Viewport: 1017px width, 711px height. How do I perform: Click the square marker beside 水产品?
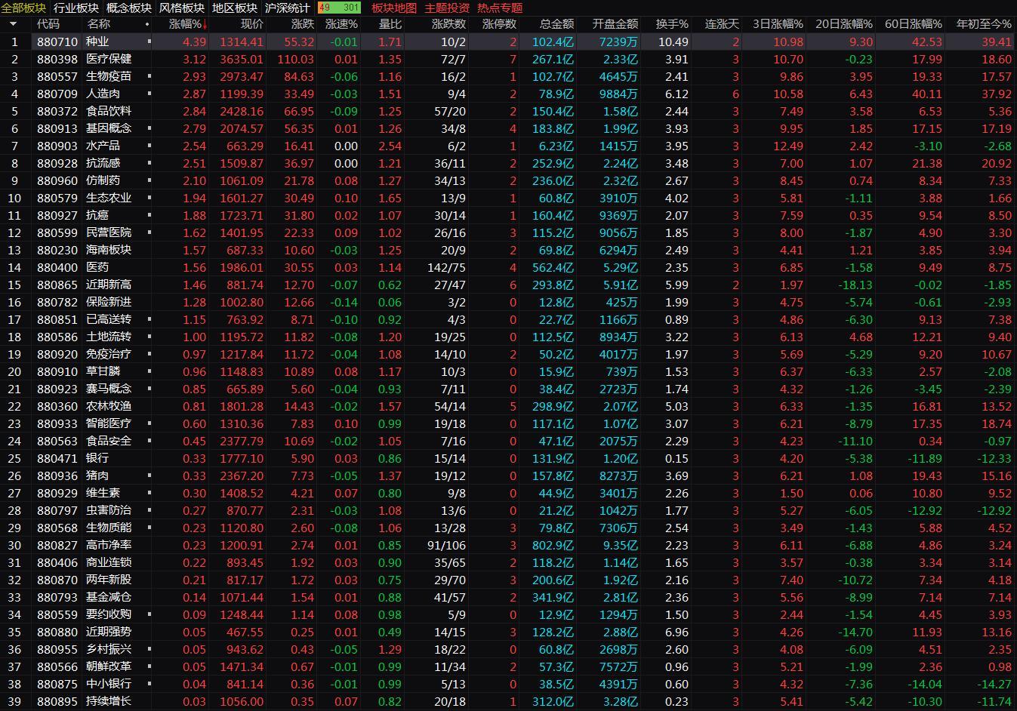(x=149, y=146)
